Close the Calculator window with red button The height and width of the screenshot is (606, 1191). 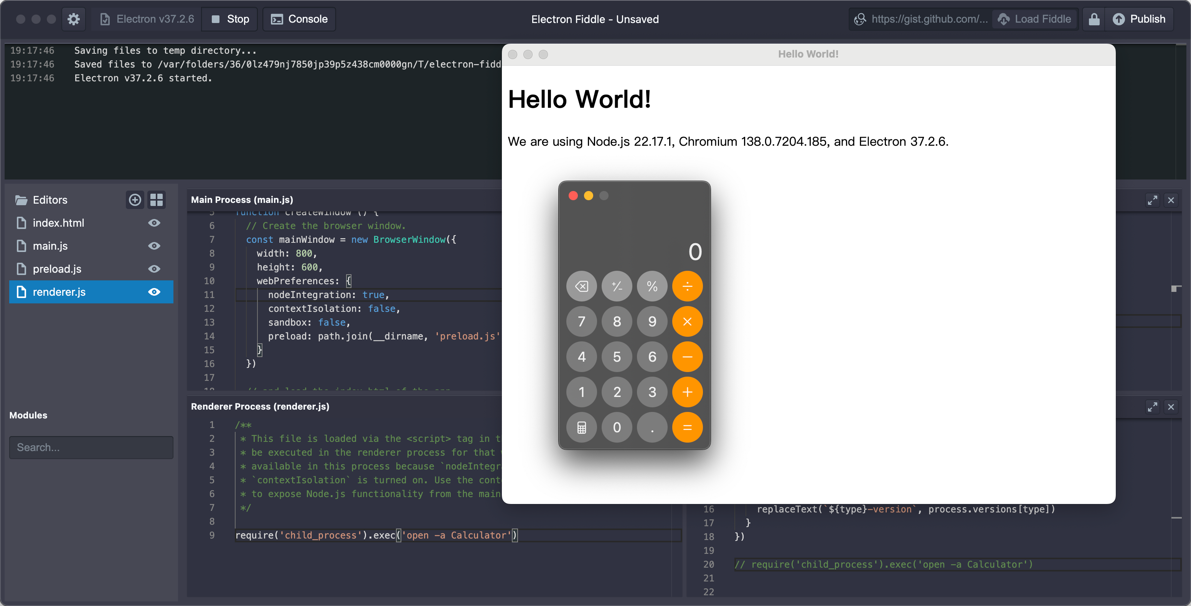573,196
